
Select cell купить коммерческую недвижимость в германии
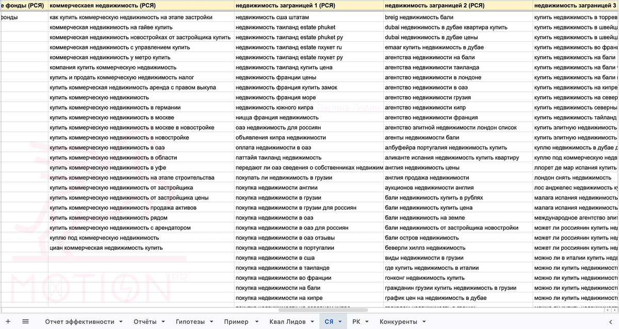(141, 108)
